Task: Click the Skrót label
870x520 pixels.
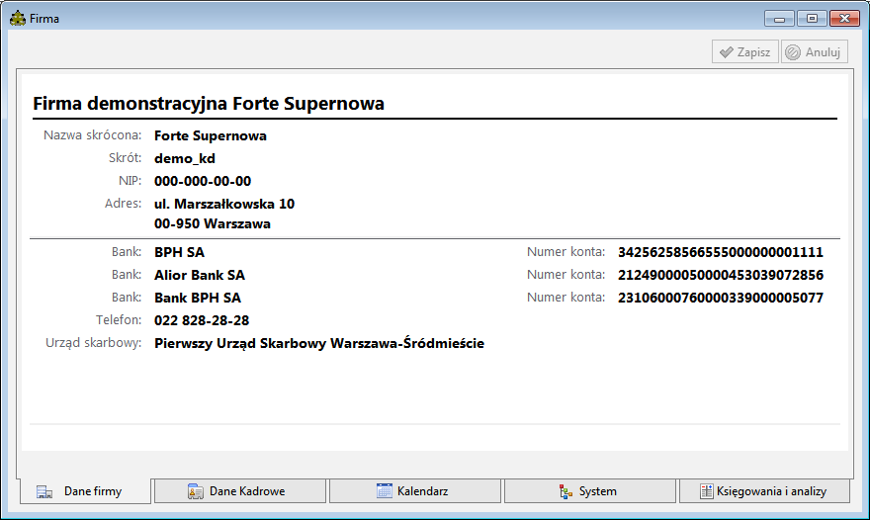Action: 125,158
